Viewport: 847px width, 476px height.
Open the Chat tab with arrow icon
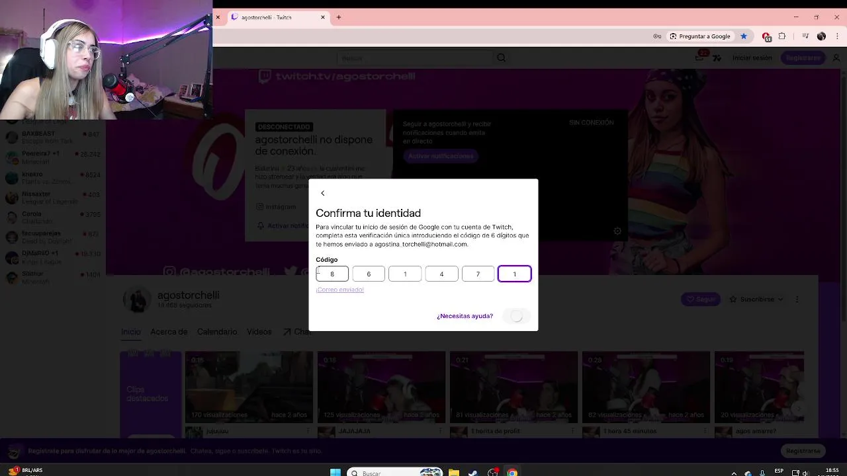tap(296, 332)
